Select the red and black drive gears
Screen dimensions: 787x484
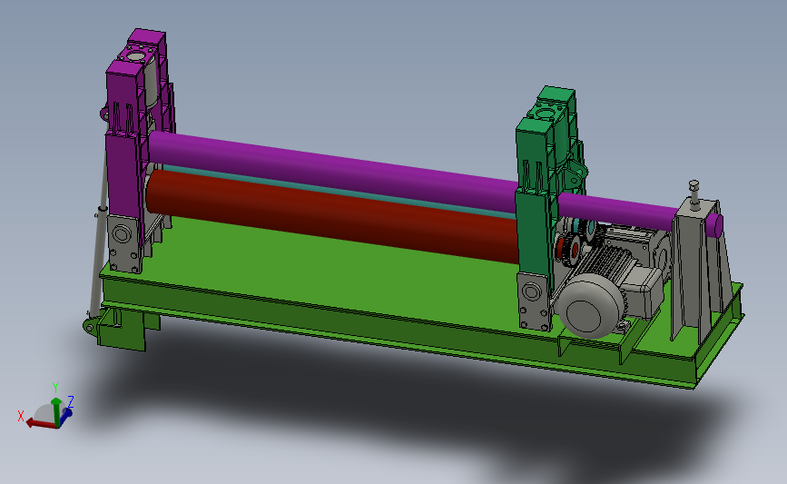(570, 250)
